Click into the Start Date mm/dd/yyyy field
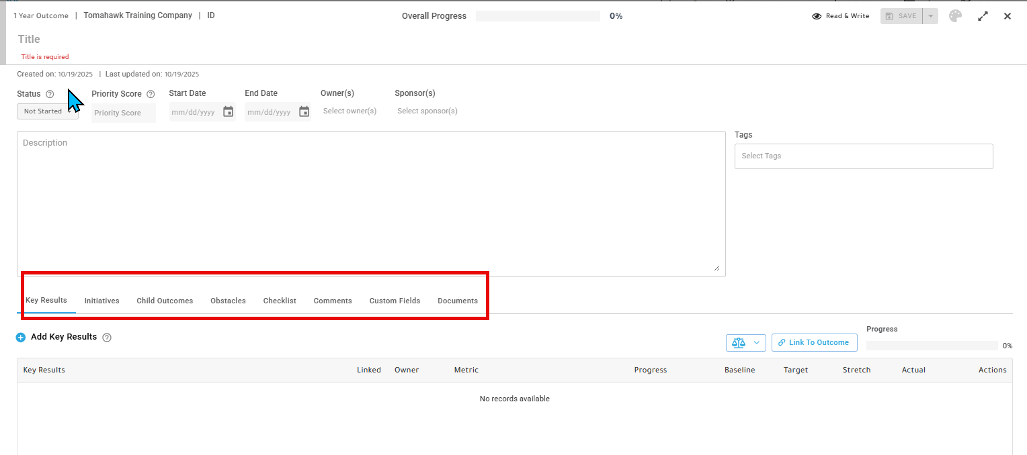 (x=194, y=113)
